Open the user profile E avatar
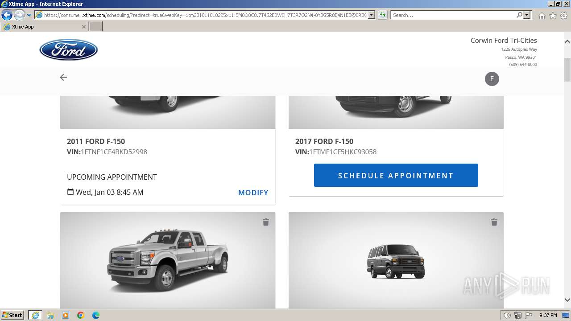 point(492,79)
